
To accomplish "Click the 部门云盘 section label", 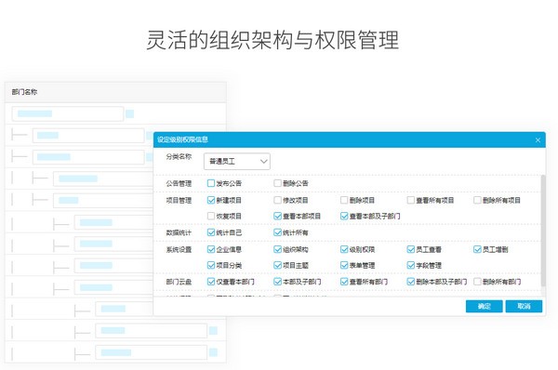I will point(179,282).
